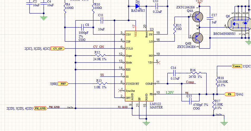251x131 pixels.
Task: Click the '0.22uF' value text
Action: 157,12
